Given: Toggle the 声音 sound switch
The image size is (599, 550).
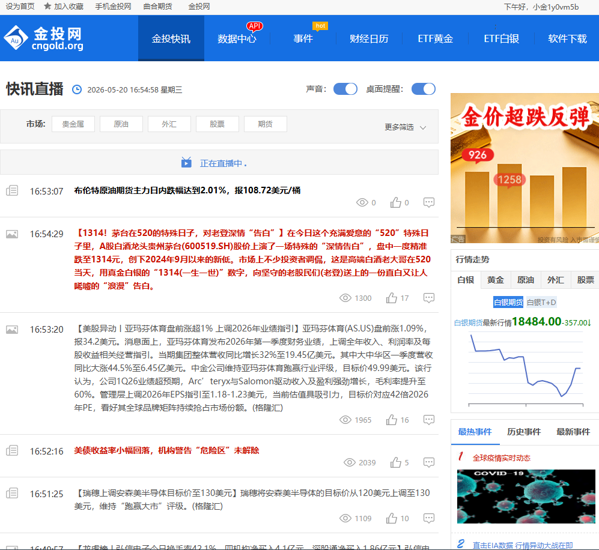Looking at the screenshot, I should [x=345, y=89].
